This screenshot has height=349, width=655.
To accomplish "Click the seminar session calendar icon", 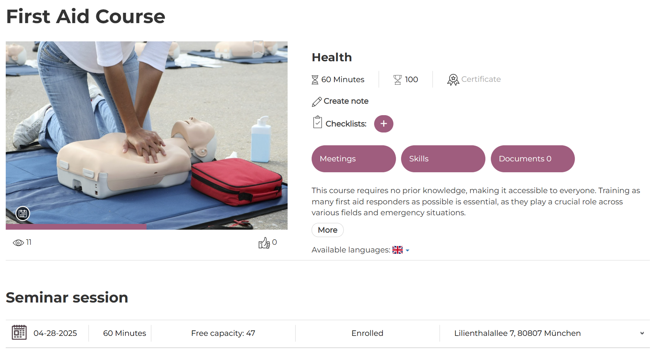I will click(x=19, y=332).
